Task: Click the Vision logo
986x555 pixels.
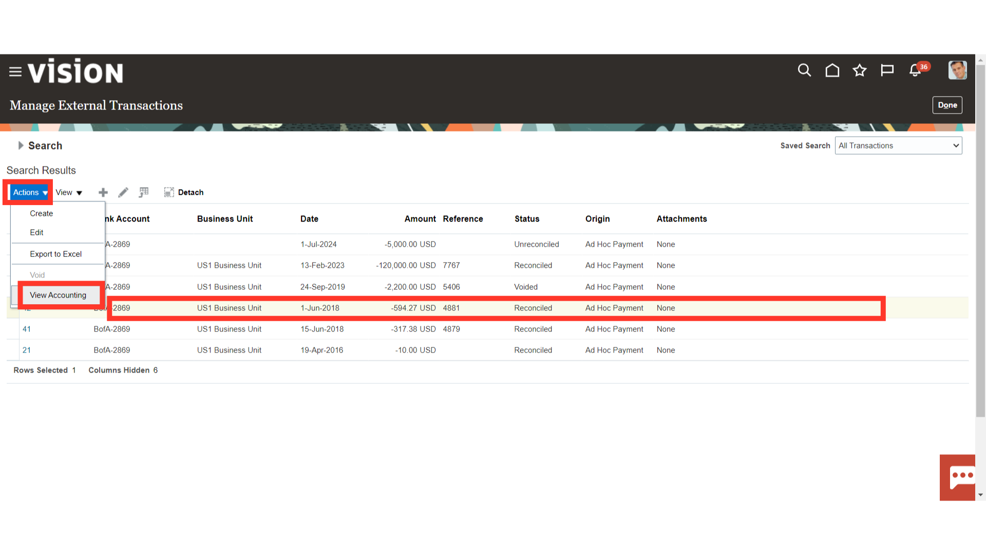Action: (x=75, y=71)
